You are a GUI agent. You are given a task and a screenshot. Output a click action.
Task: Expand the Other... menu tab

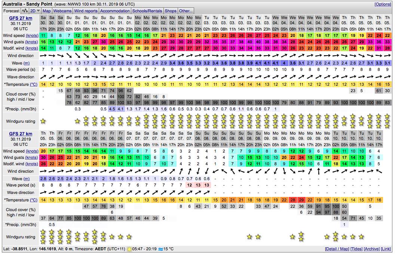(x=186, y=11)
